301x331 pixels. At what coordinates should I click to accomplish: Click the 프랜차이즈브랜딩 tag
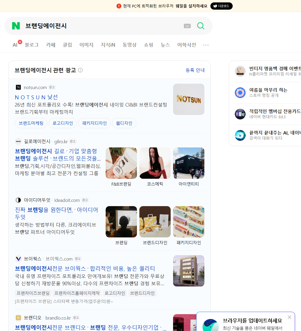click(33, 293)
